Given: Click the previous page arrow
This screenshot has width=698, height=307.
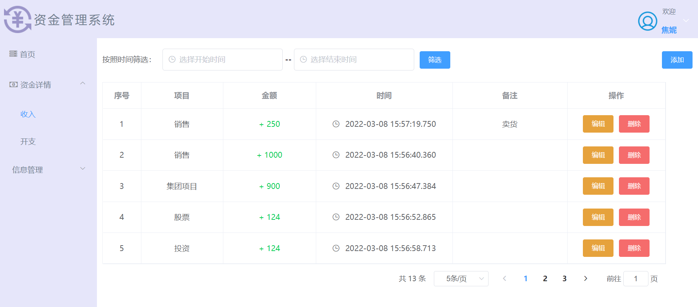Looking at the screenshot, I should (x=505, y=279).
